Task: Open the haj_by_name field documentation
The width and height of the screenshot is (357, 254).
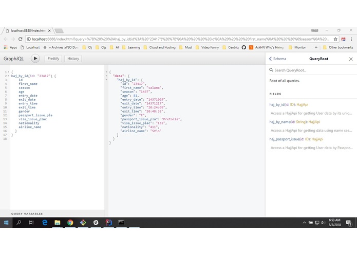Action: [279, 122]
